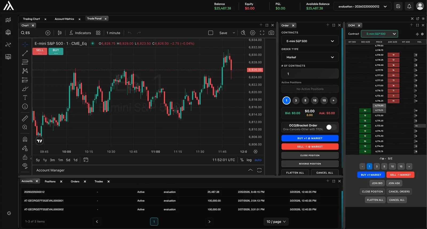427x229 pixels.
Task: Open candlestick chart type selector
Action: pos(60,33)
